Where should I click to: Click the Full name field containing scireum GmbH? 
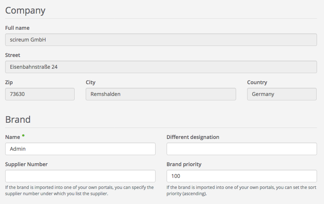click(x=161, y=40)
